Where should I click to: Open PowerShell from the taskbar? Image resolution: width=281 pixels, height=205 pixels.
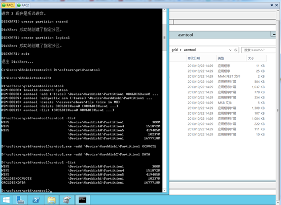click(x=36, y=200)
